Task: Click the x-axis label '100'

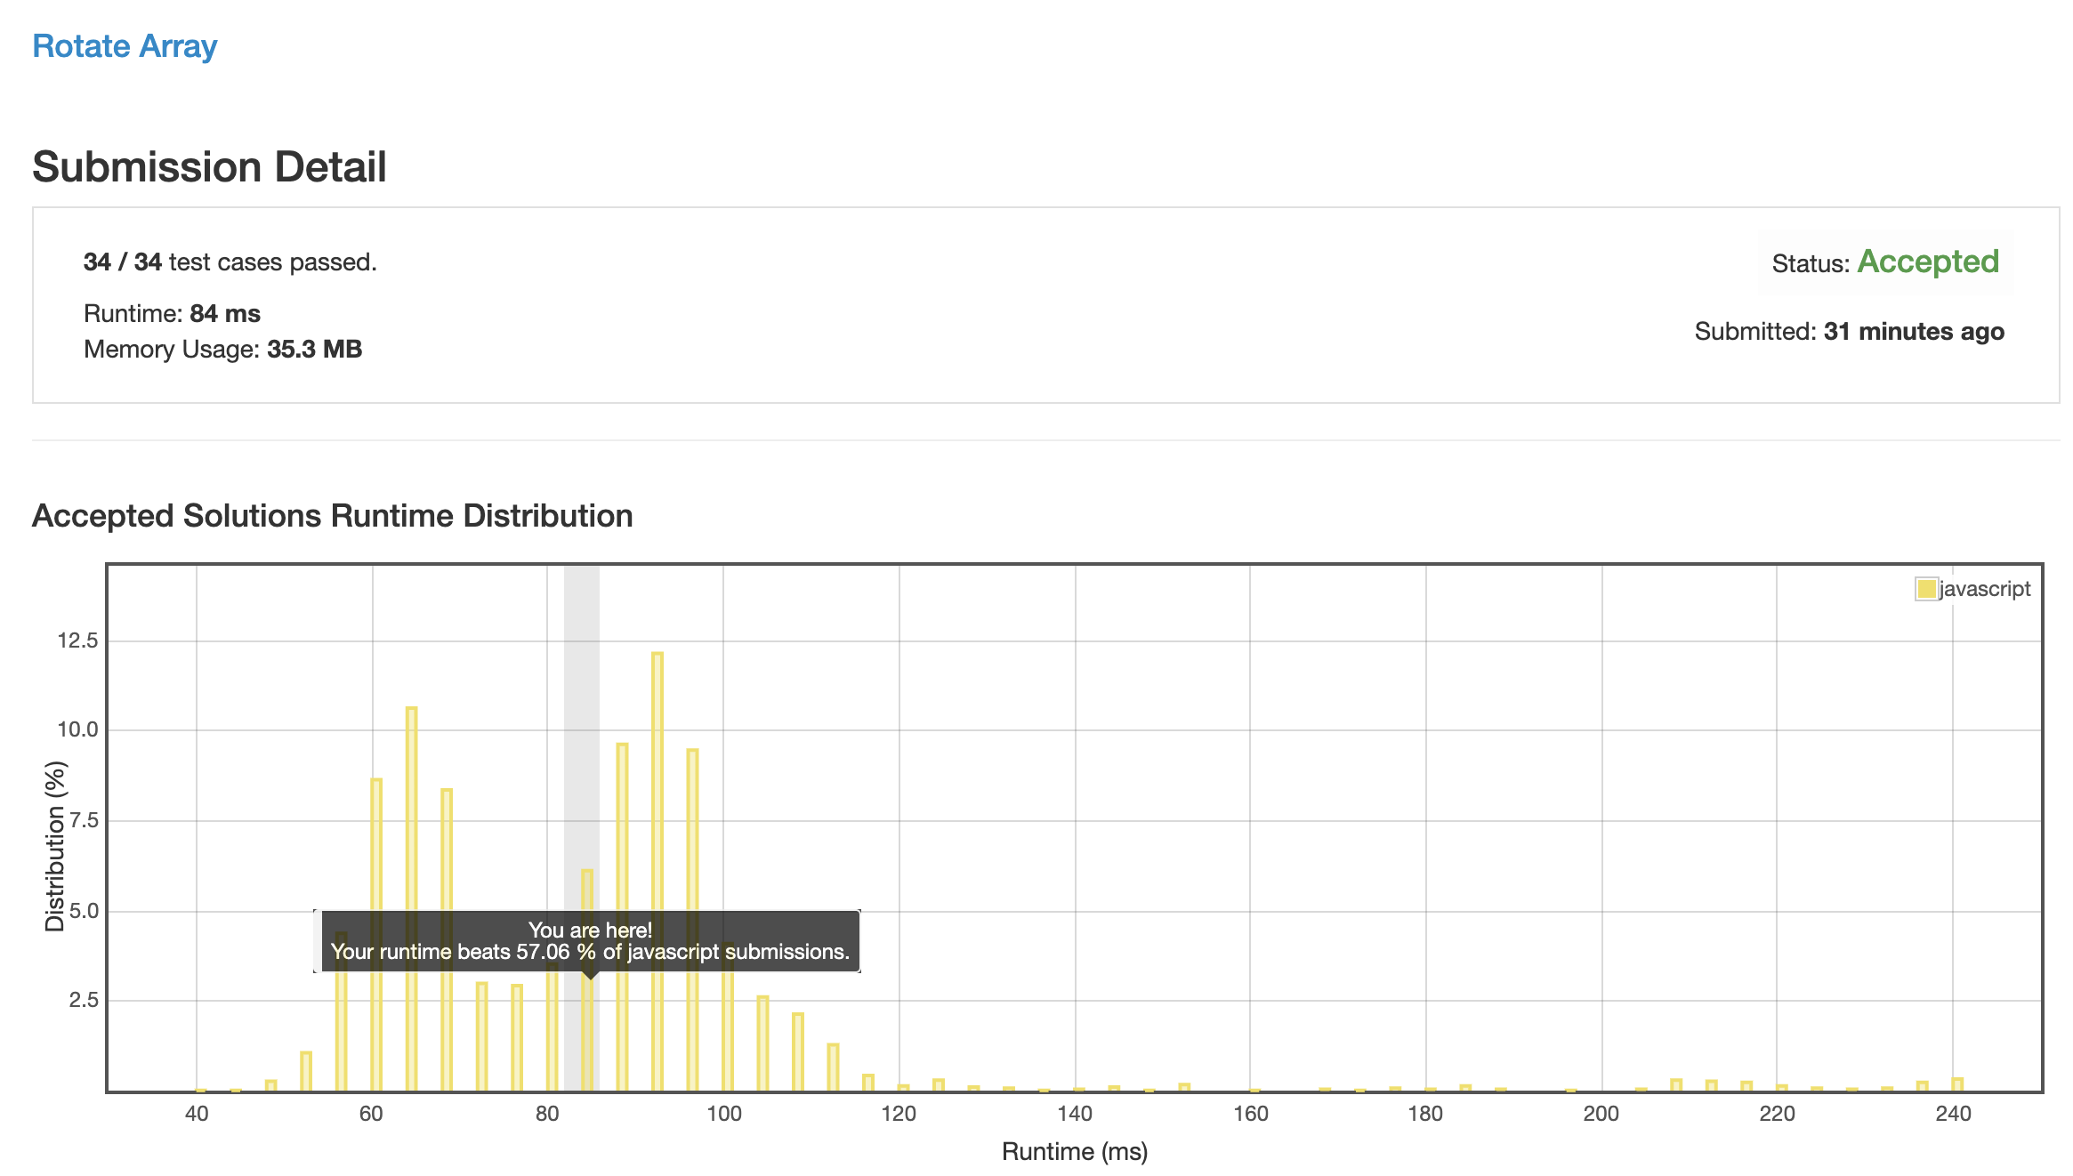Action: (724, 1114)
